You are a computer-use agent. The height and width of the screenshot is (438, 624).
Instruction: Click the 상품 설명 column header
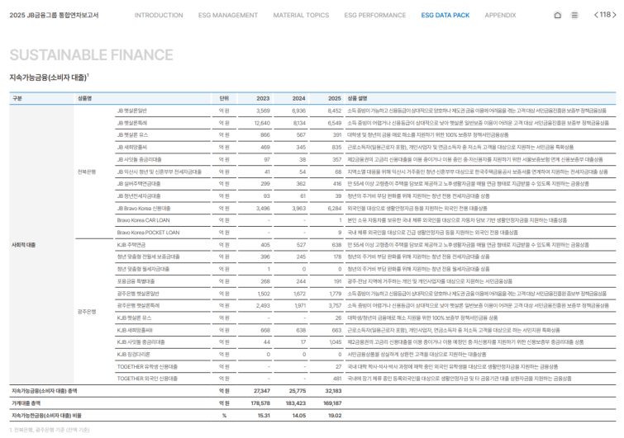[x=357, y=98]
